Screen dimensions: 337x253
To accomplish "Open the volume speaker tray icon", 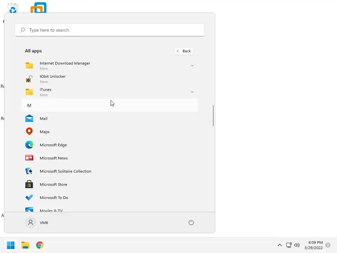I will click(x=297, y=245).
